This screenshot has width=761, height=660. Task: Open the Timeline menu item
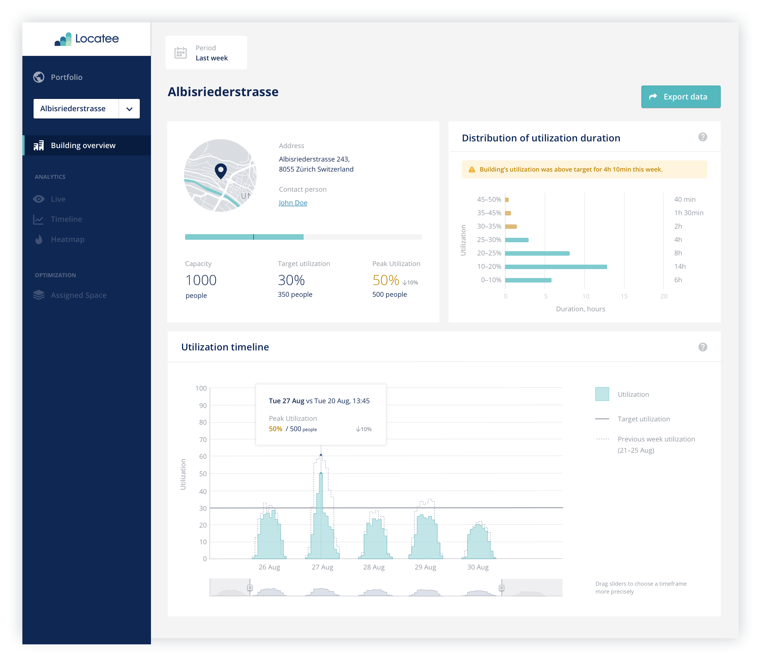[66, 219]
